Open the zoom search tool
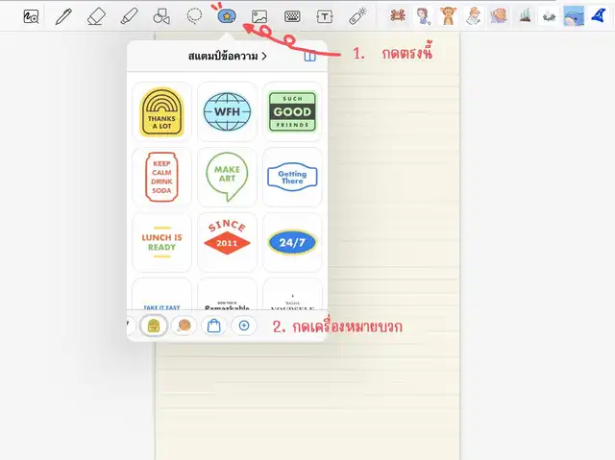Viewport: 615px width, 460px height. tap(31, 16)
